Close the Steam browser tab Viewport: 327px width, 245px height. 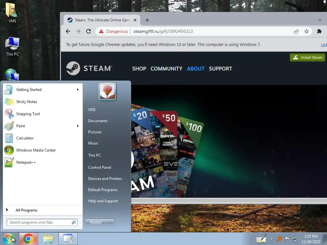pos(135,20)
